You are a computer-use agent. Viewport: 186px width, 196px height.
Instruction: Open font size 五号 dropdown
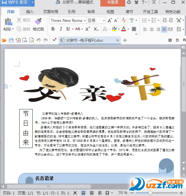(x=104, y=21)
